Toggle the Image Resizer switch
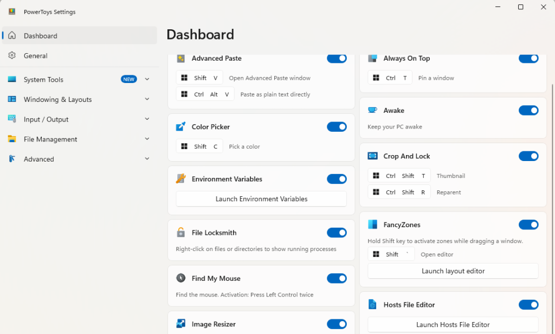Image resolution: width=555 pixels, height=334 pixels. (337, 324)
